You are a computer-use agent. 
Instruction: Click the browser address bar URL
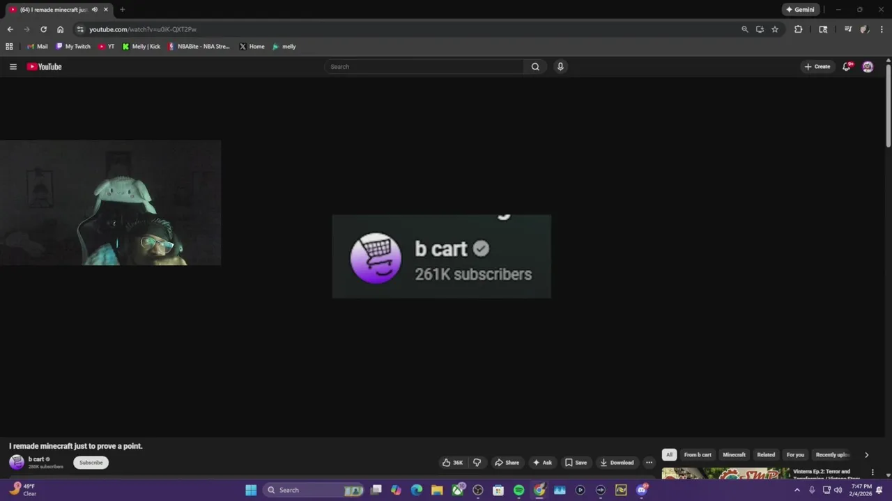click(143, 29)
